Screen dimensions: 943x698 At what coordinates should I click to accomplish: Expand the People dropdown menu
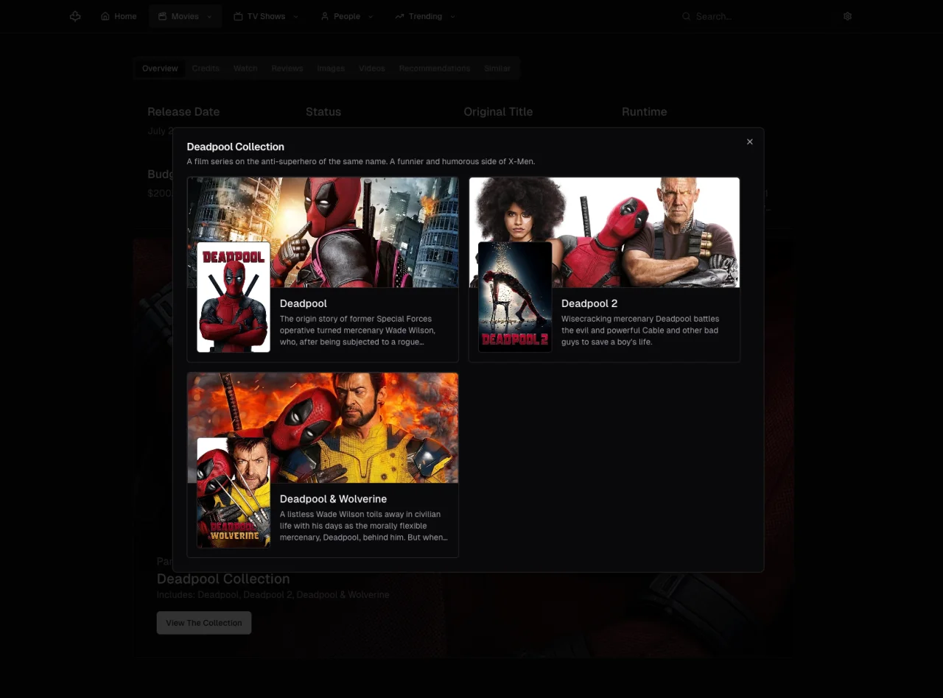point(347,16)
